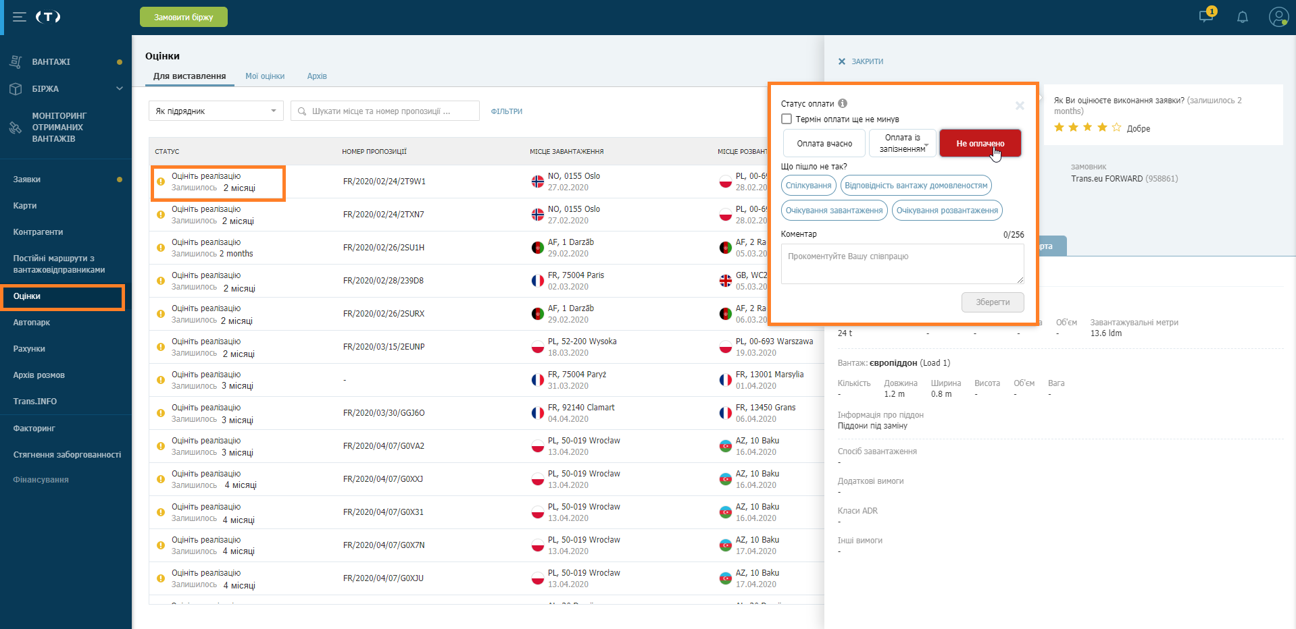Screen dimensions: 1296x629
Task: Click offer number FR/2020/03/30/GGJ6O
Action: pos(384,413)
